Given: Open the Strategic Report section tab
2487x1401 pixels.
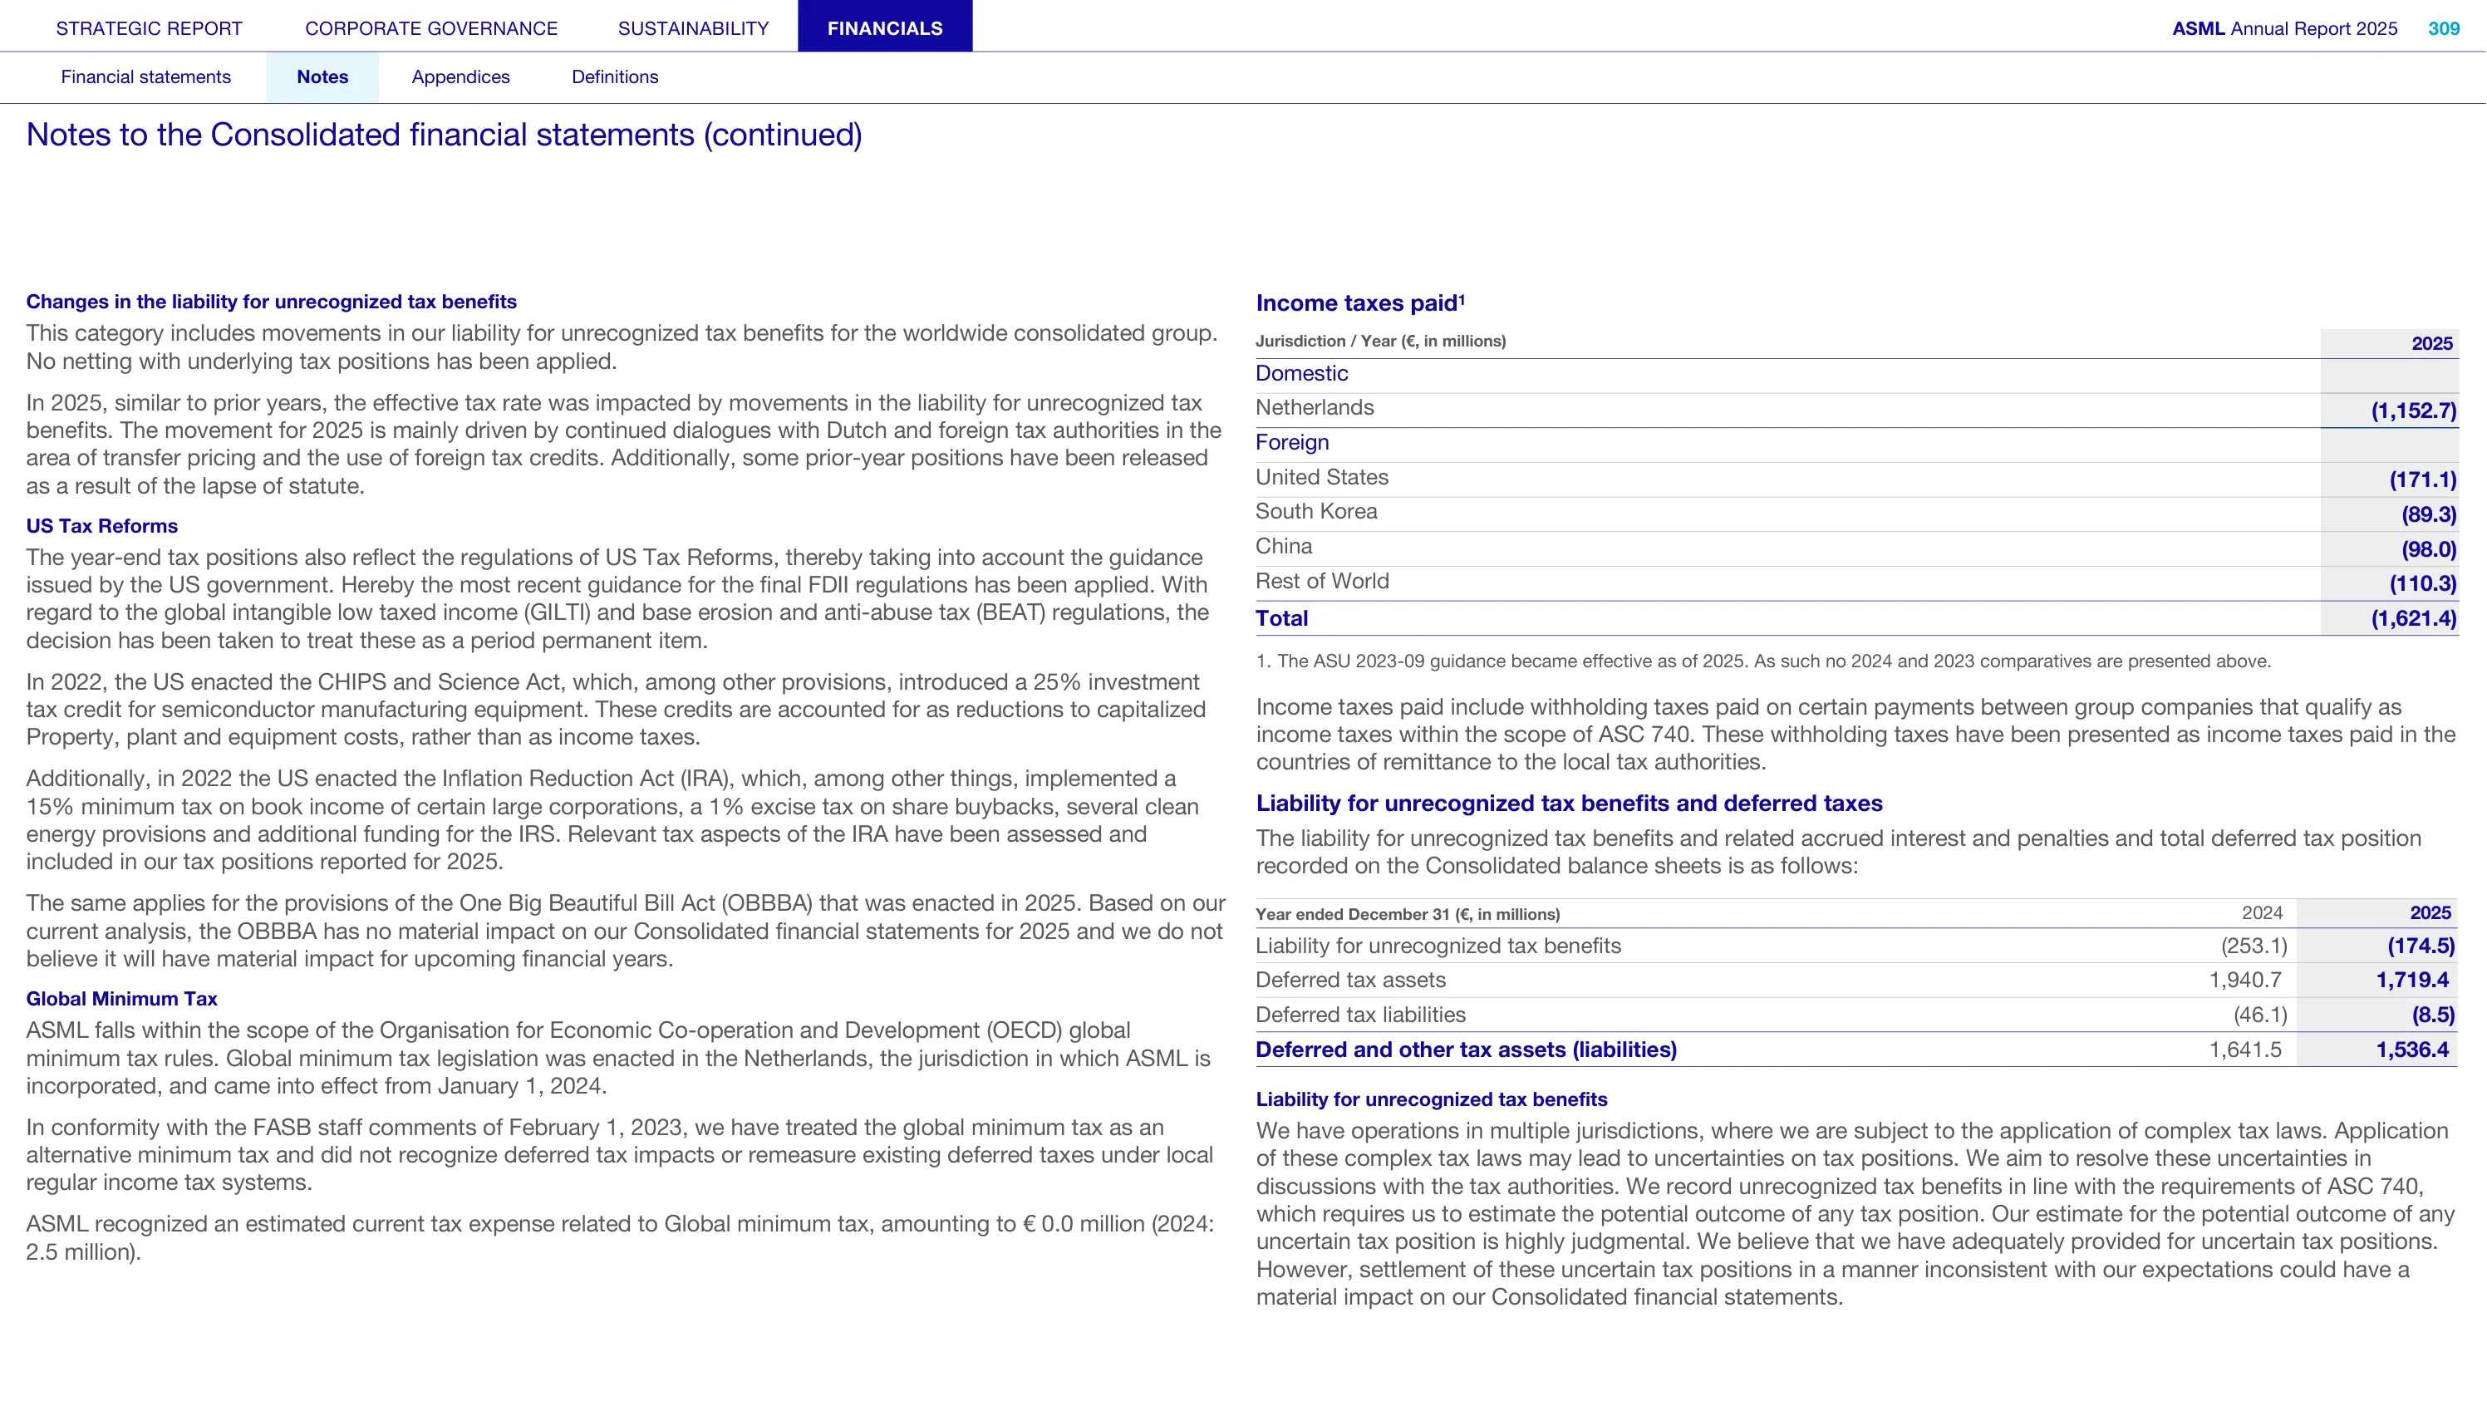Looking at the screenshot, I should 149,28.
